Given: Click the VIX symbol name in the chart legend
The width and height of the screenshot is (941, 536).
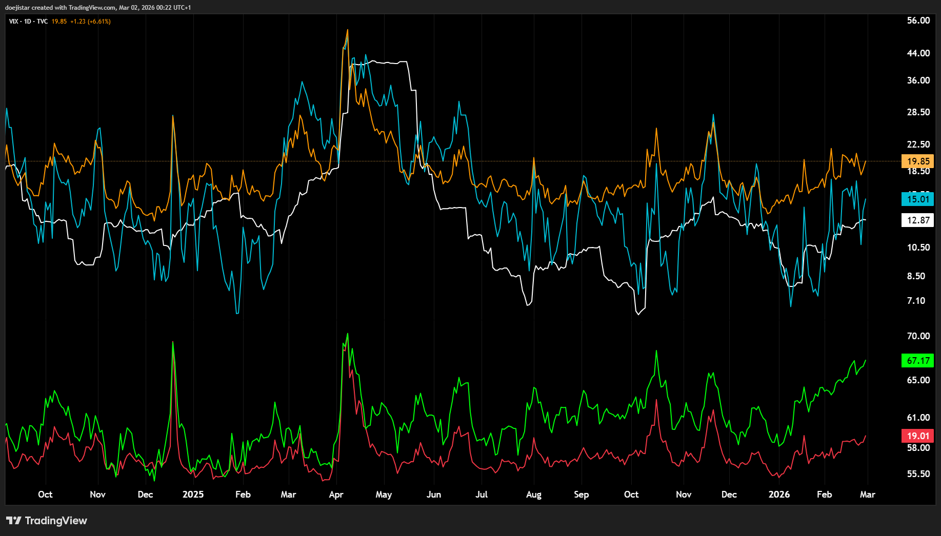Looking at the screenshot, I should click(x=13, y=22).
